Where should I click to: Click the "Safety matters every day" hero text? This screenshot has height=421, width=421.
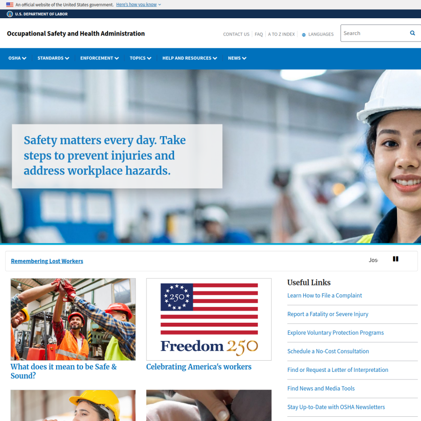coord(105,155)
